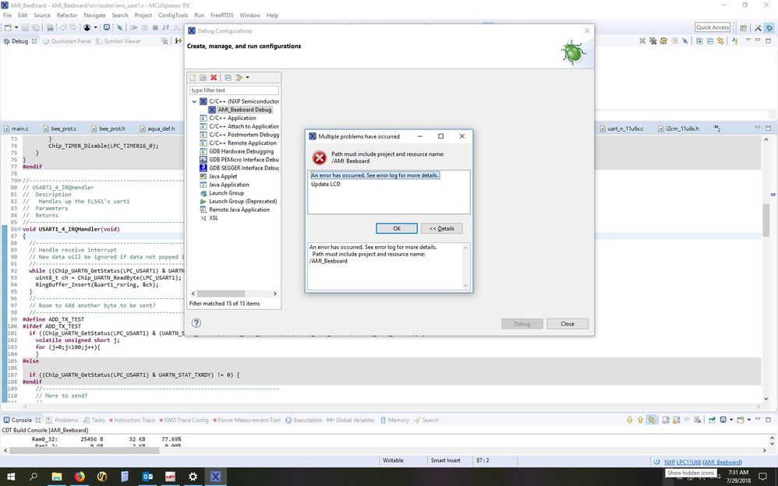Select GDB PEMicro Interface Debugging entry
The height and width of the screenshot is (486, 778).
tap(239, 160)
